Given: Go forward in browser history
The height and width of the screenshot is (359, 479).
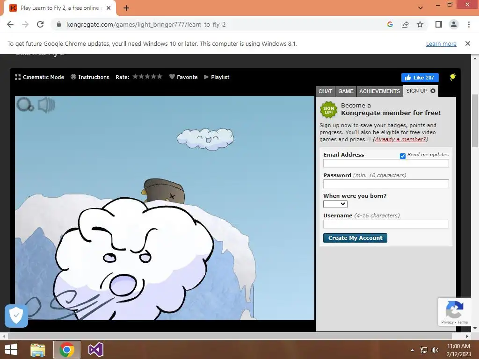Looking at the screenshot, I should [25, 24].
